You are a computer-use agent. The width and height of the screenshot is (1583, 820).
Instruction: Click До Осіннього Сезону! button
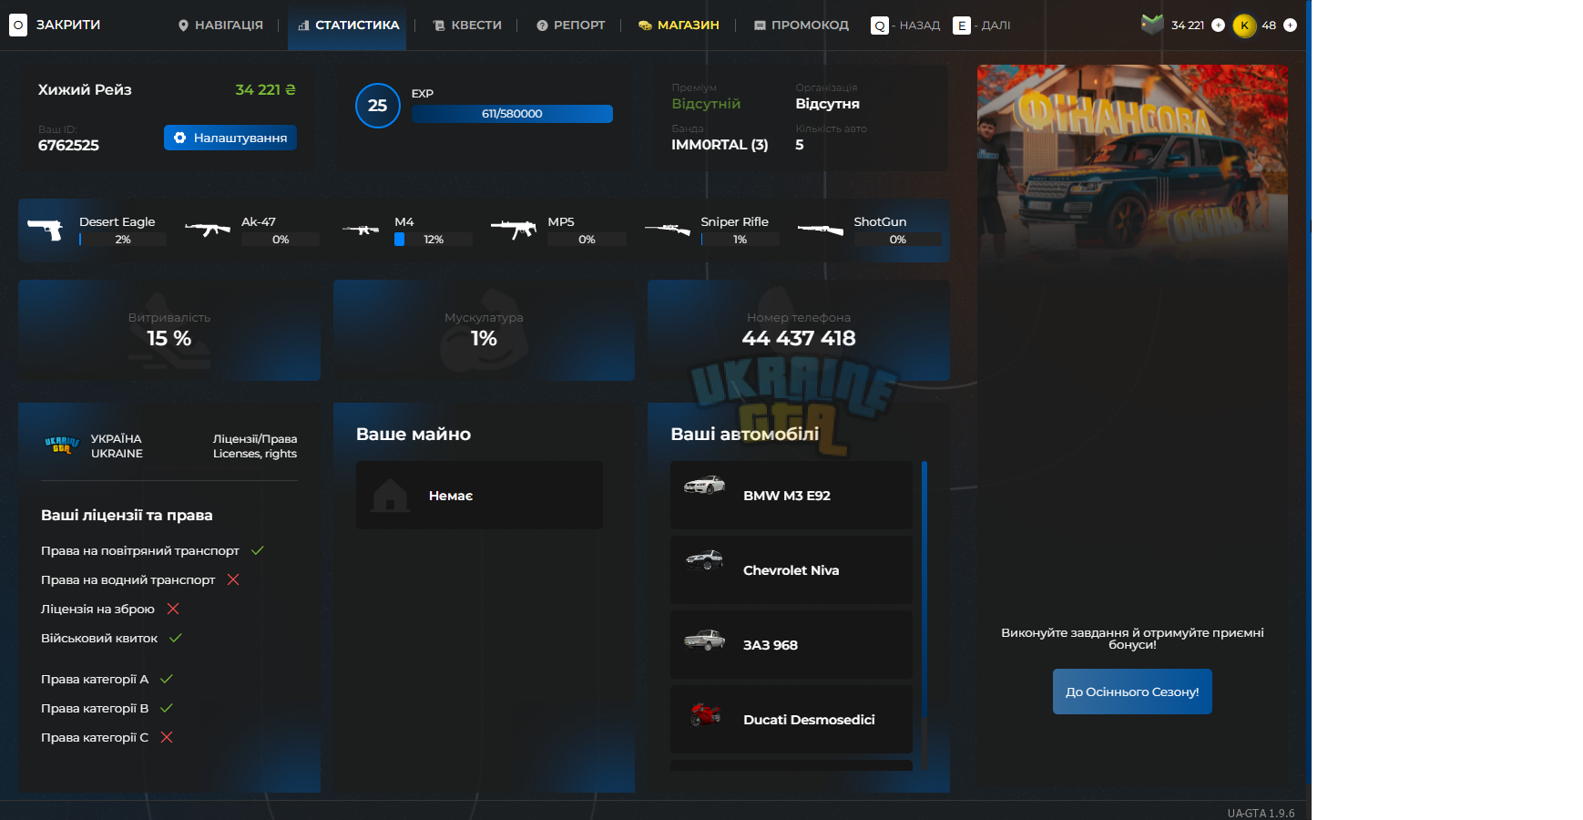(x=1132, y=692)
